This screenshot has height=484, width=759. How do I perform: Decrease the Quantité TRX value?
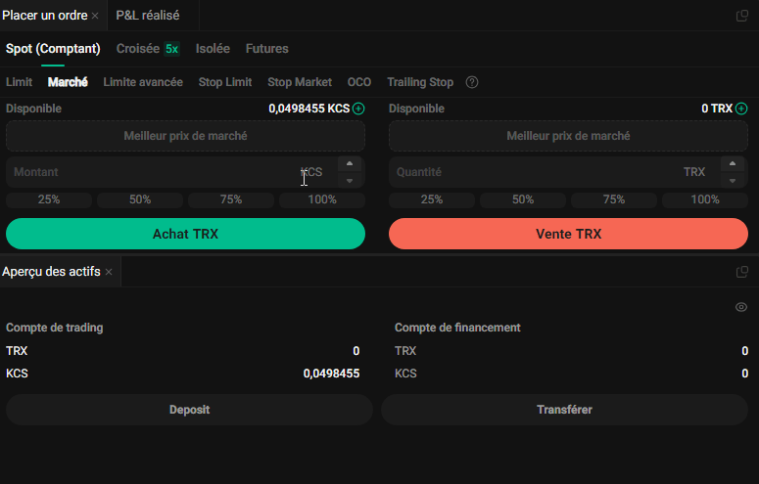[x=733, y=180]
